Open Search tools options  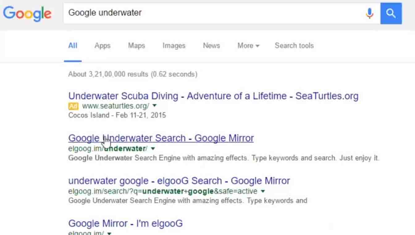tap(294, 46)
